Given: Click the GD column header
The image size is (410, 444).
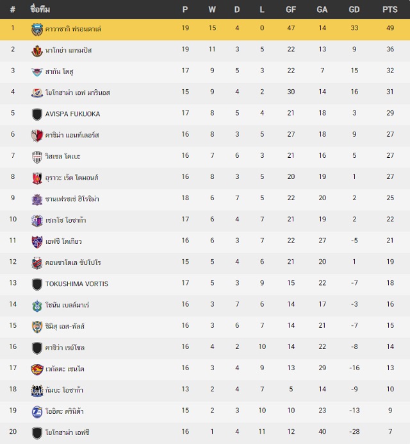Looking at the screenshot, I should pos(354,10).
